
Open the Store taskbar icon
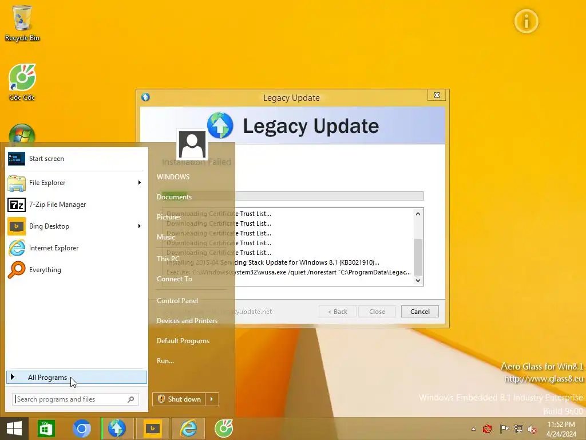46,429
